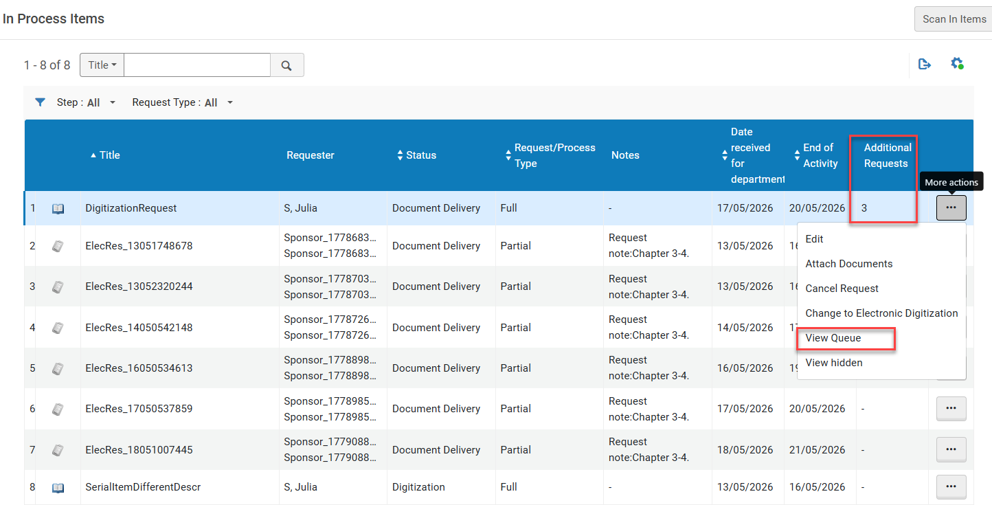Open row actions ellipsis for ElecRes_18051007445
Image resolution: width=992 pixels, height=505 pixels.
click(x=951, y=449)
